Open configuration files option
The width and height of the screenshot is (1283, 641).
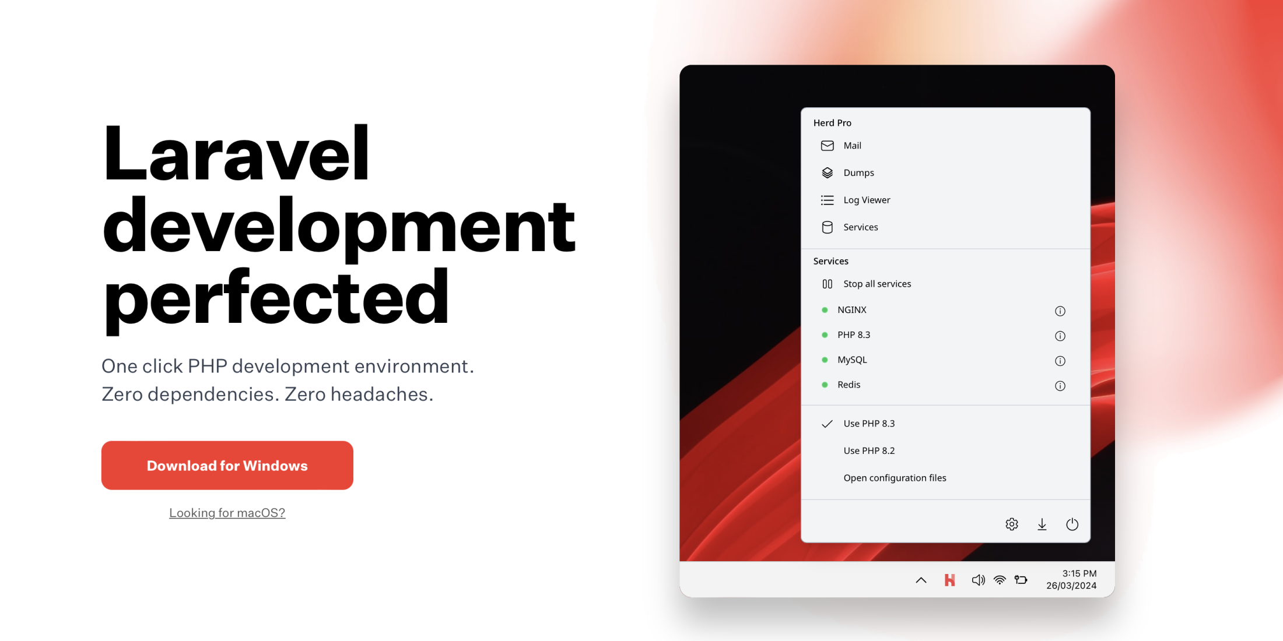coord(893,477)
